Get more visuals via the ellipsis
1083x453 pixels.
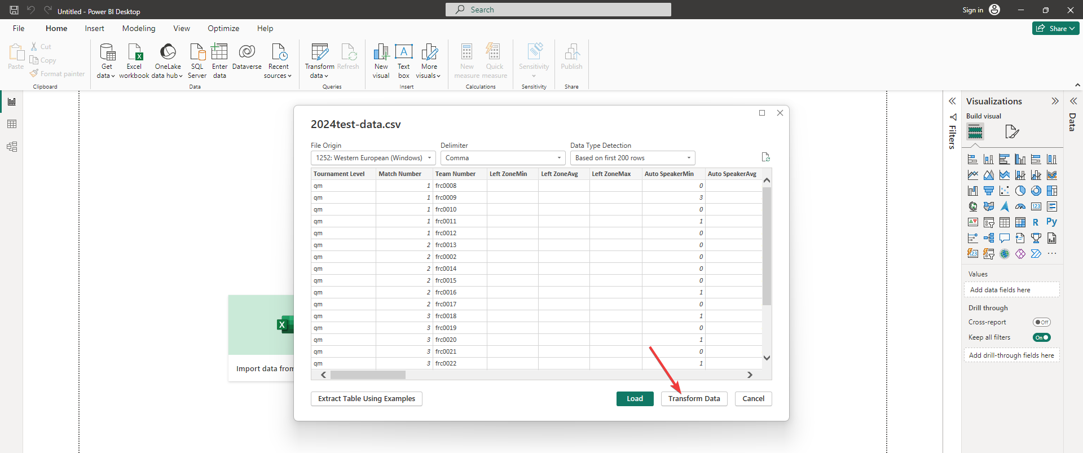[x=1052, y=254]
